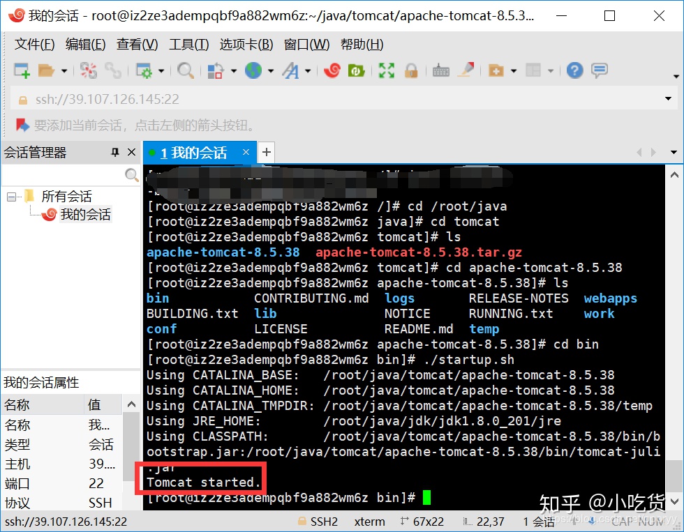Click the terminal scrollbar up arrow
The image size is (684, 532).
tap(674, 175)
